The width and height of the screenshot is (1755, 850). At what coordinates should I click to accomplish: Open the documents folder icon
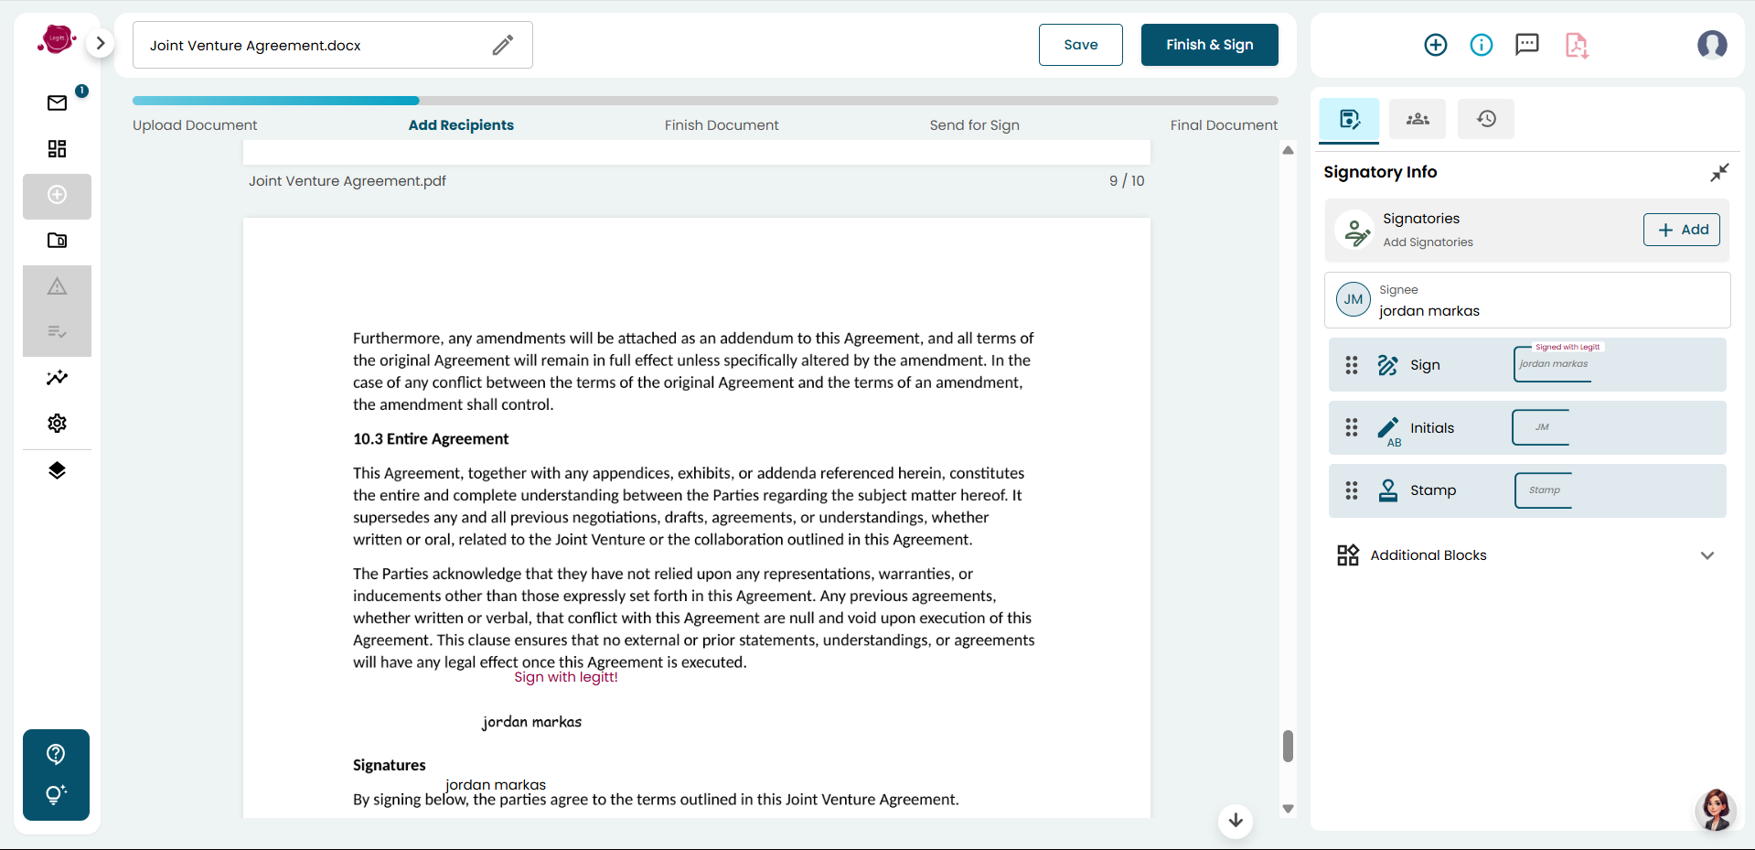coord(57,241)
